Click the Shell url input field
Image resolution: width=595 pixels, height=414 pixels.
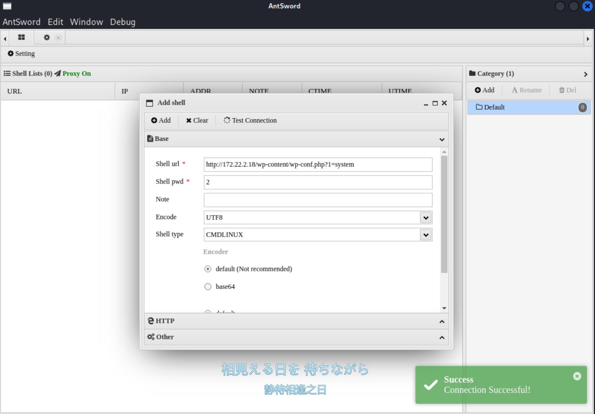318,164
